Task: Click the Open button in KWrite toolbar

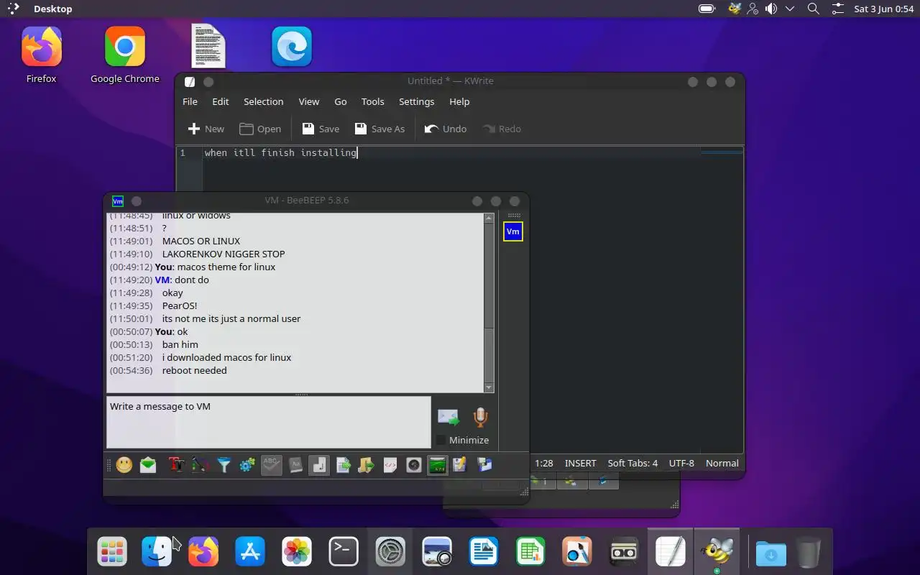Action: coord(260,129)
